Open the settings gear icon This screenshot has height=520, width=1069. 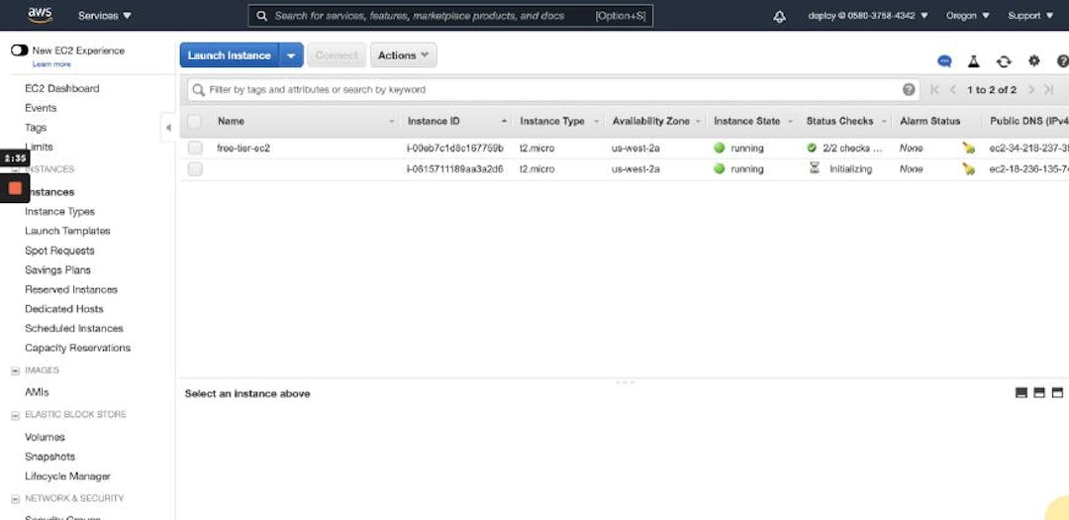1034,61
